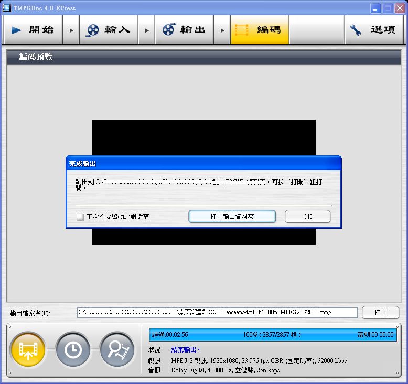Select the 編碼 (Encode) stage tab
This screenshot has height=384, width=408.
pos(260,30)
